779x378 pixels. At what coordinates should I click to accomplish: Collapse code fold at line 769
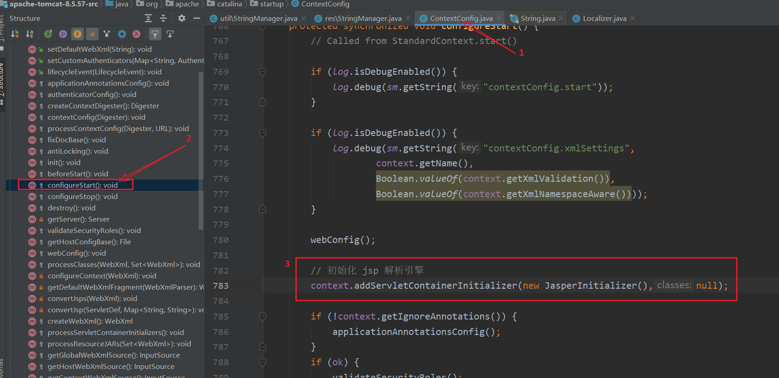coord(263,72)
